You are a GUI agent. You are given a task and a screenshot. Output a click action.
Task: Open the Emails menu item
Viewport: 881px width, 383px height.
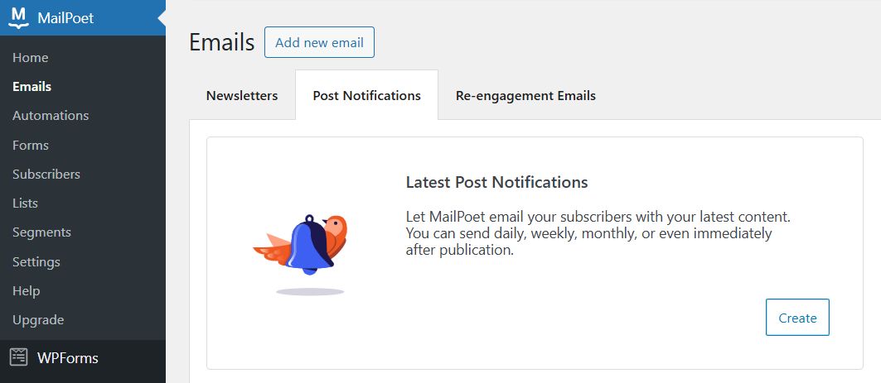pyautogui.click(x=32, y=87)
